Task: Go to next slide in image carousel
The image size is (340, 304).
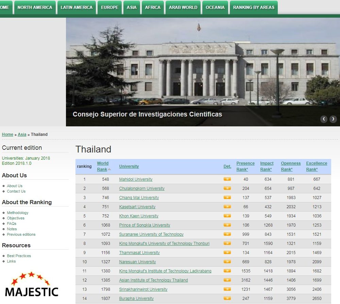Action: click(333, 119)
